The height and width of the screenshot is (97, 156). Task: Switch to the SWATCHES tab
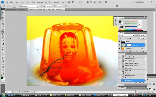coord(128,18)
